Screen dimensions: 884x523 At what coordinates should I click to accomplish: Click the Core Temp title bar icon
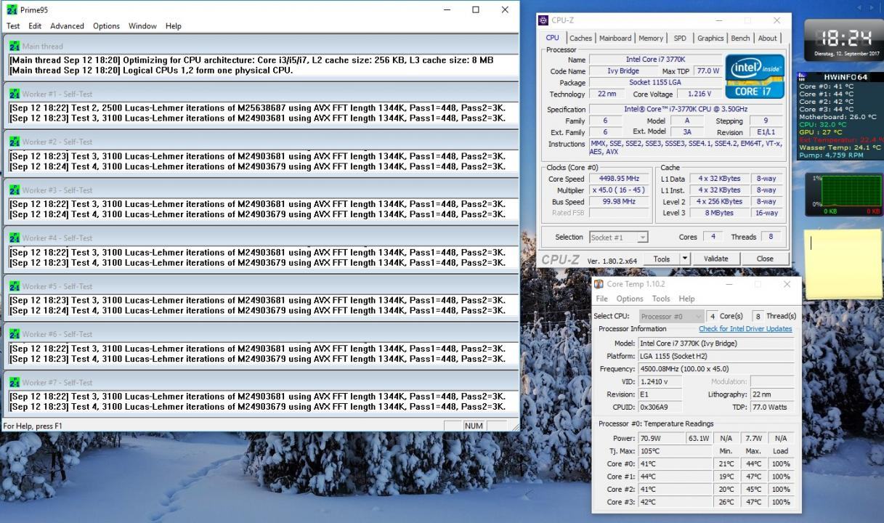tap(599, 284)
